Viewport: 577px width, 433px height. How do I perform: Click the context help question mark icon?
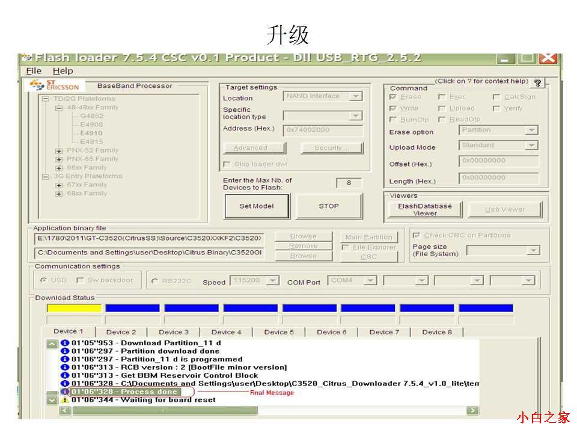pyautogui.click(x=537, y=83)
